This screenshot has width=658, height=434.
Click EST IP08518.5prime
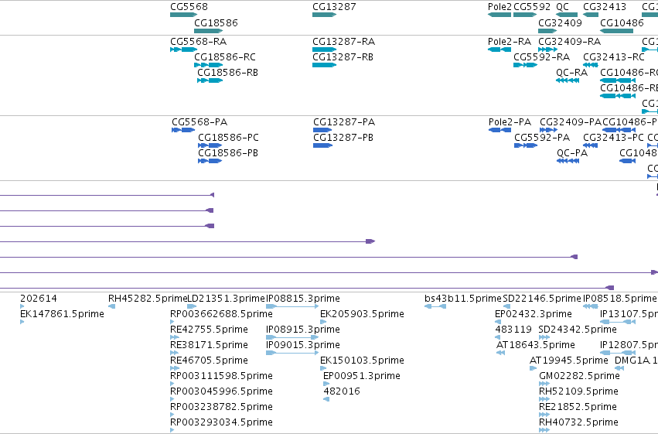619,299
